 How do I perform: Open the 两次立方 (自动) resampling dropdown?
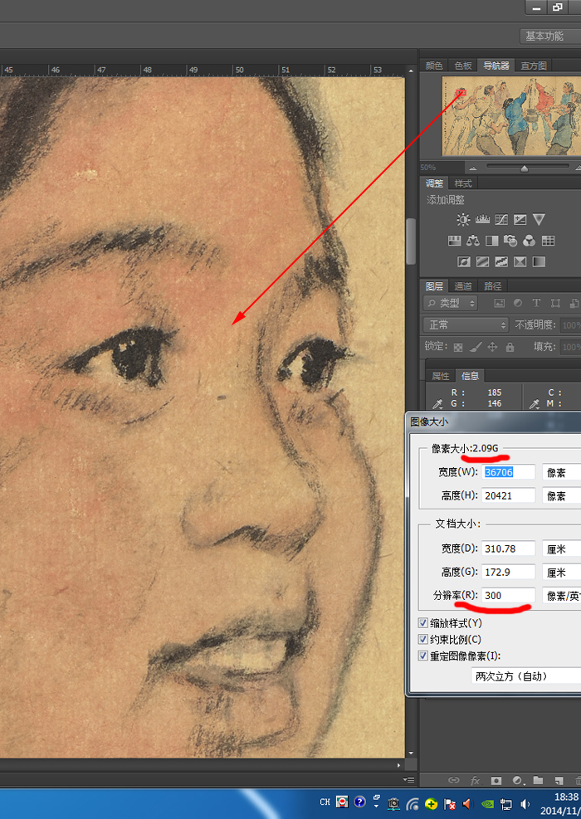tap(526, 676)
